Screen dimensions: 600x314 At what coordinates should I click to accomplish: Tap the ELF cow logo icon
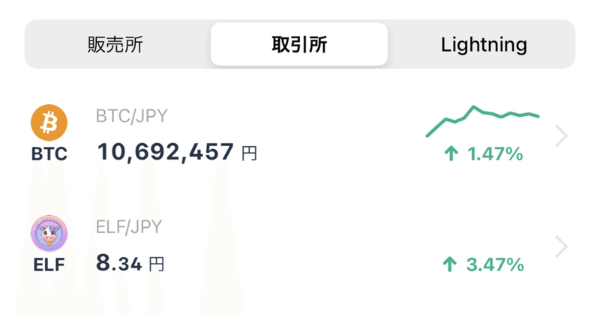(x=49, y=233)
